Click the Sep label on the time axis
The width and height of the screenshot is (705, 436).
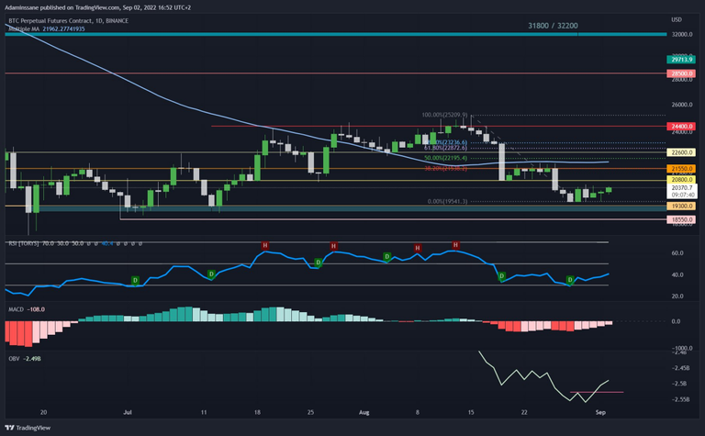pos(600,412)
